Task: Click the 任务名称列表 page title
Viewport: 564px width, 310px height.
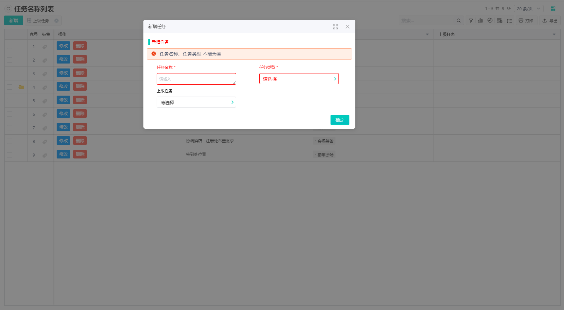Action: (x=34, y=9)
